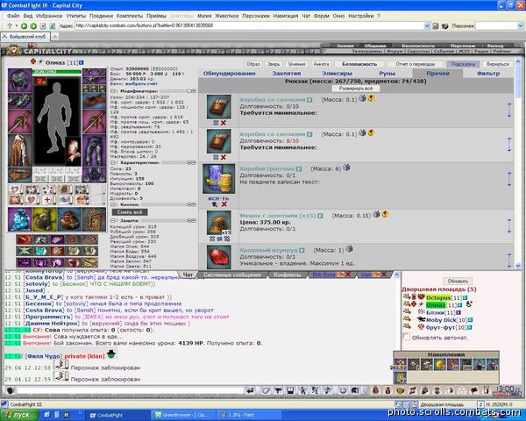
Task: Switch to Системные сообщения chat tab
Action: tap(232, 275)
